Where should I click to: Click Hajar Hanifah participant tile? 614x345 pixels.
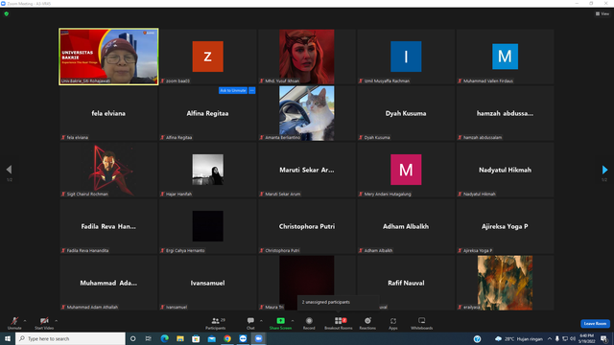(x=208, y=170)
